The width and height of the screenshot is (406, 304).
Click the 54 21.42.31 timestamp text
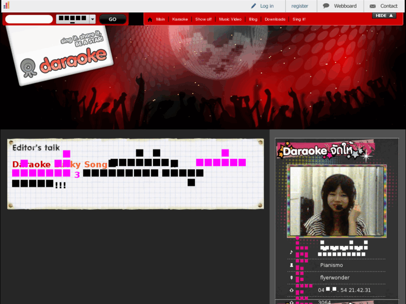(x=356, y=290)
